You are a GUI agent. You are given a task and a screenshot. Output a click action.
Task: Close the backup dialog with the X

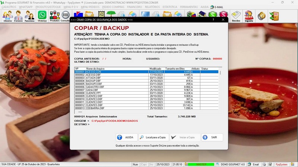click(x=223, y=20)
